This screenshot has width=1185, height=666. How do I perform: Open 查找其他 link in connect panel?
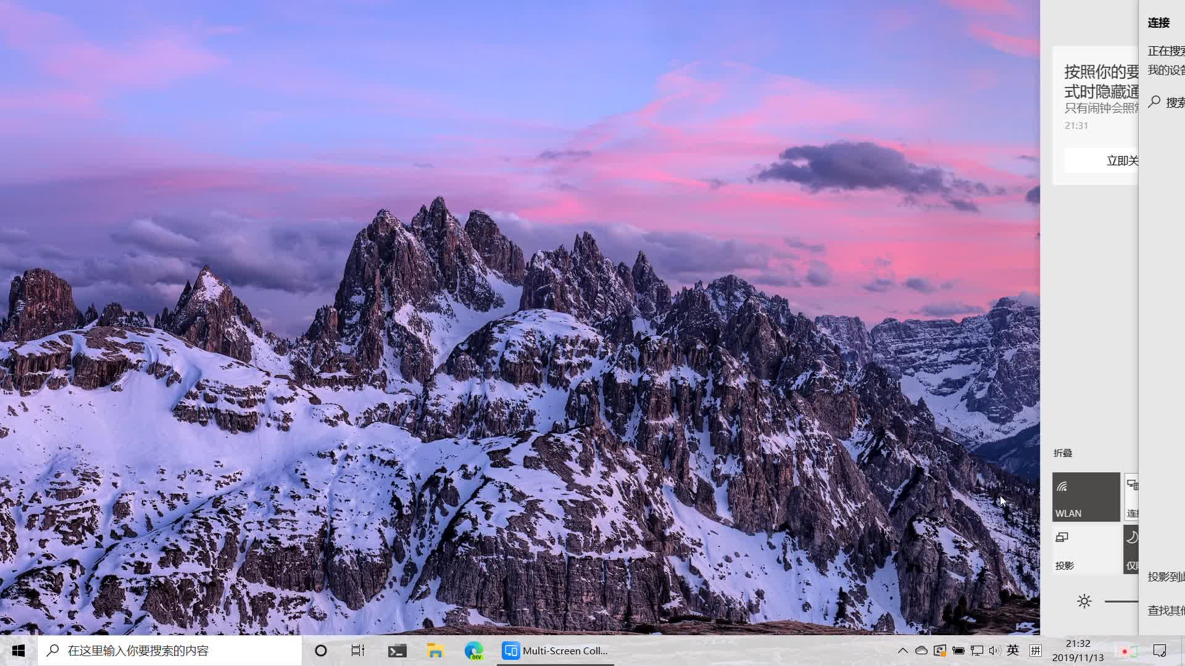1166,610
